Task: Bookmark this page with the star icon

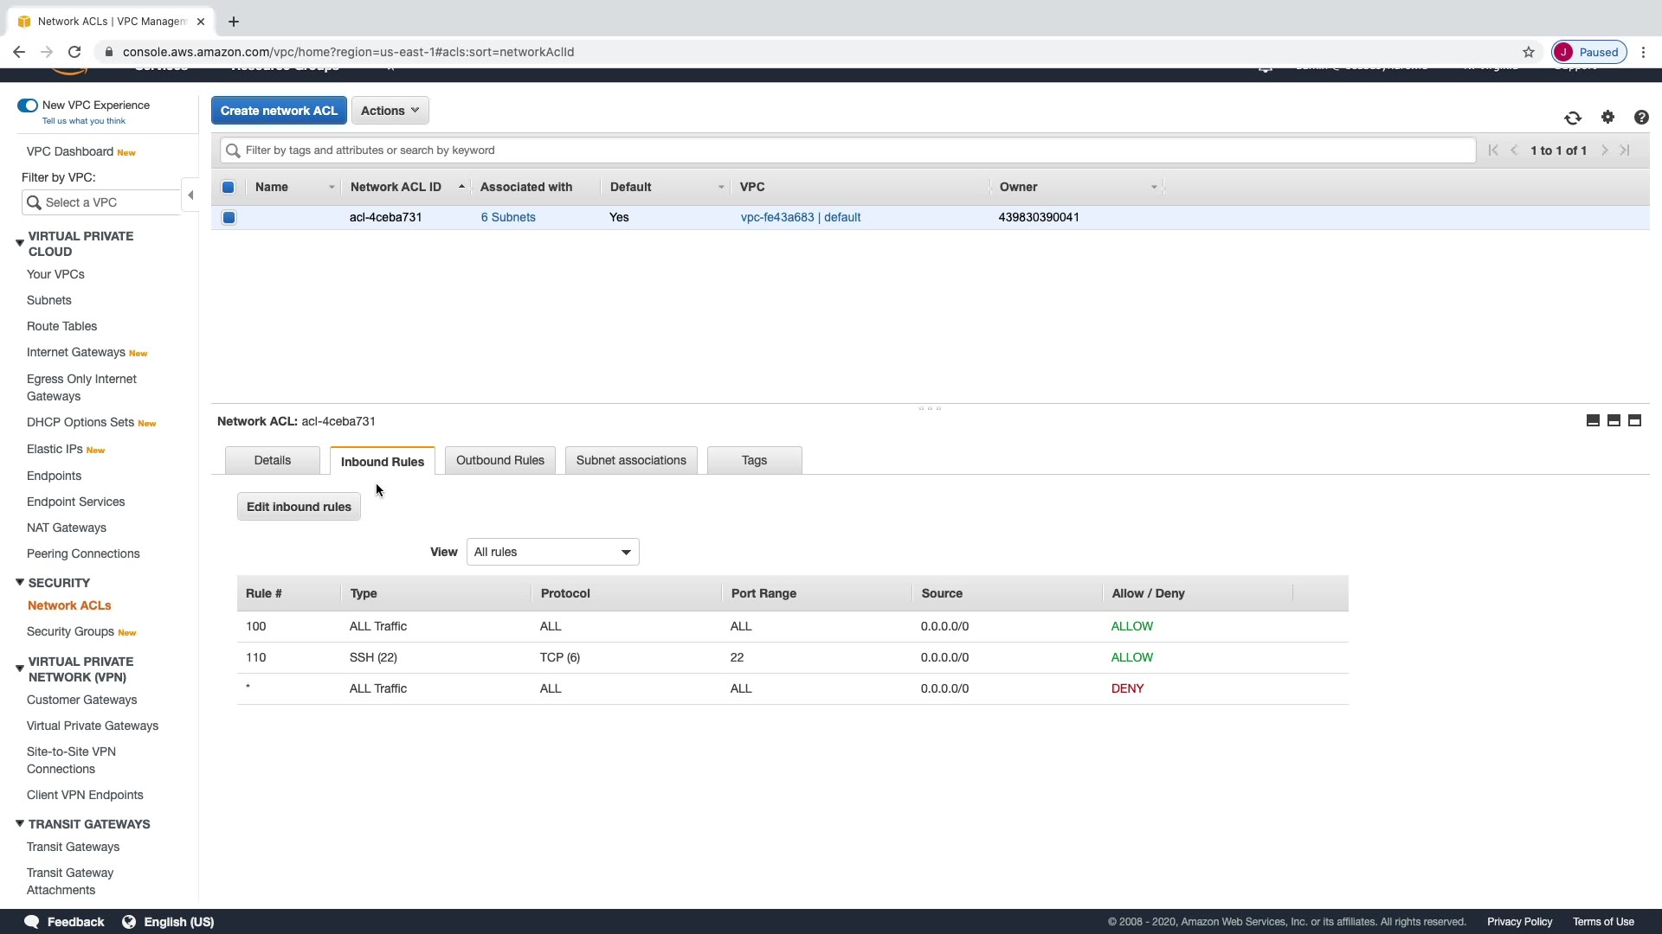Action: click(1529, 52)
